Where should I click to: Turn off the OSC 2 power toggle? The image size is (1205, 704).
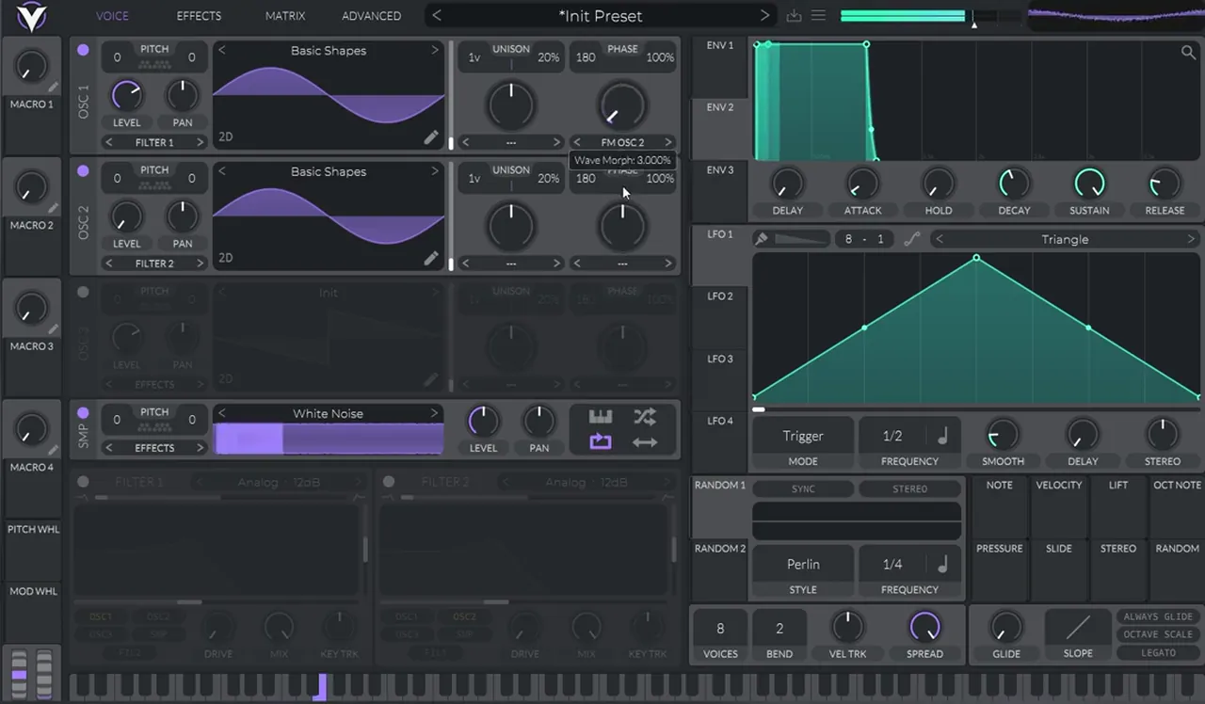pyautogui.click(x=83, y=171)
